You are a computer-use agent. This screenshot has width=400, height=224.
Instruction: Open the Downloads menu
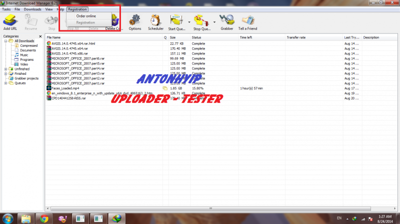pyautogui.click(x=33, y=9)
